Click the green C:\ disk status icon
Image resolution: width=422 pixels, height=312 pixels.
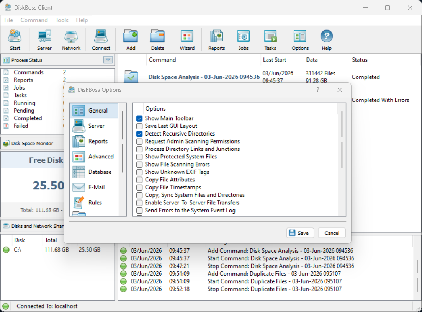(6, 250)
